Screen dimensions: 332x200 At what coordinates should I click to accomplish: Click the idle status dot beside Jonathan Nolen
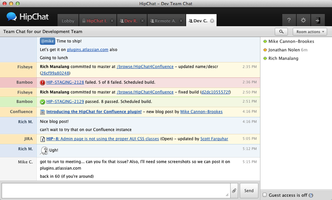[x=264, y=50]
